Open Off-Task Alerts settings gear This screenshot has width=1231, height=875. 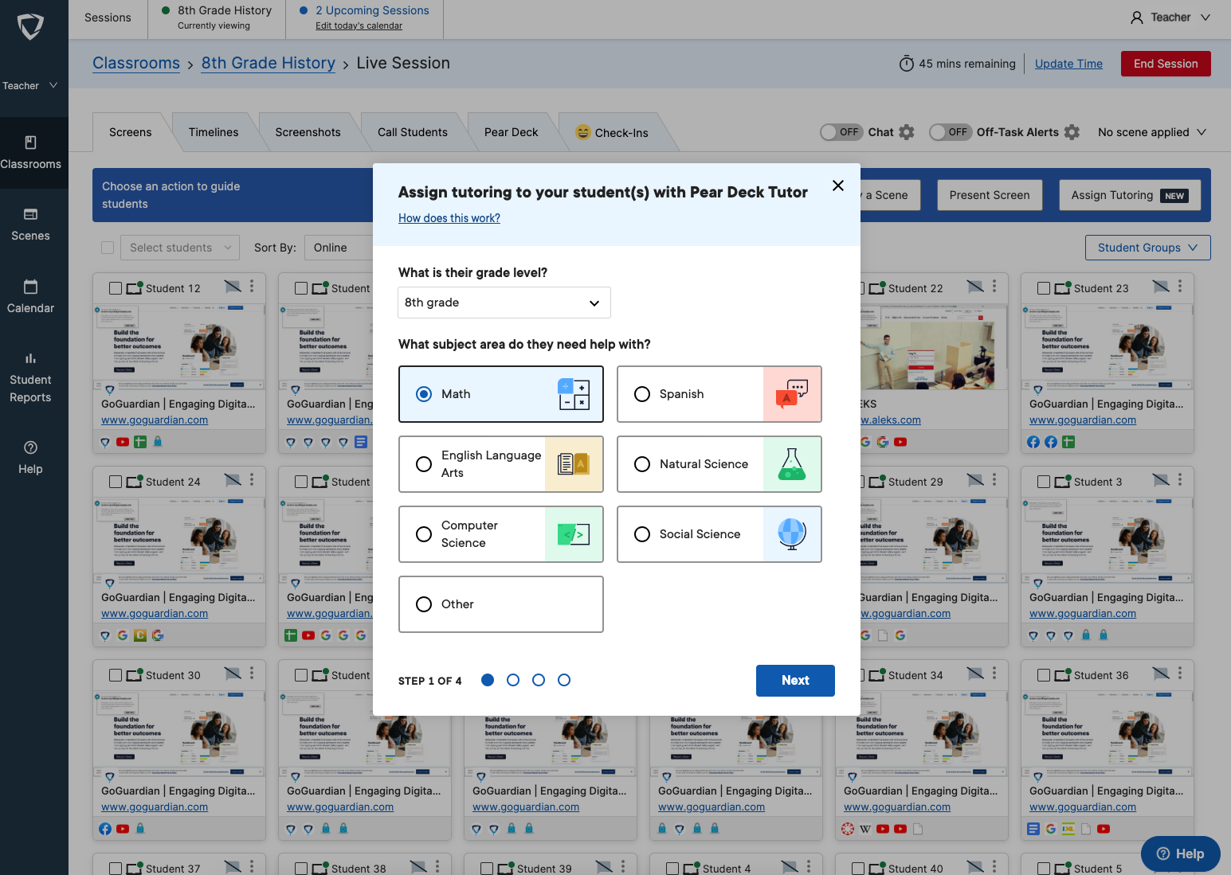1072,132
